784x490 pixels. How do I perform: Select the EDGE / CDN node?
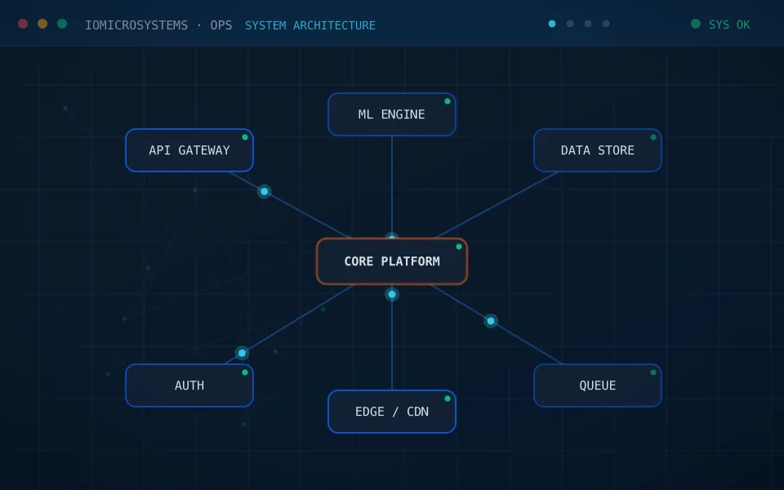pyautogui.click(x=392, y=412)
